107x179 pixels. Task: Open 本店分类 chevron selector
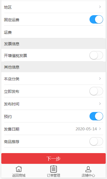(x=100, y=79)
